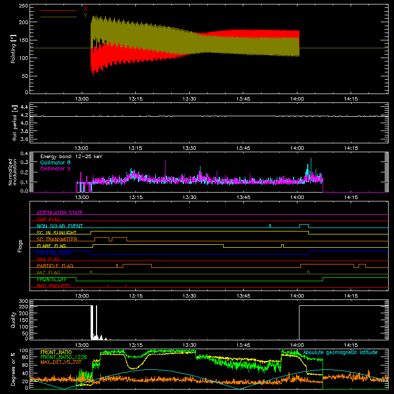Select the FLARE_FLAG label
This screenshot has width=394, height=394.
coord(51,246)
